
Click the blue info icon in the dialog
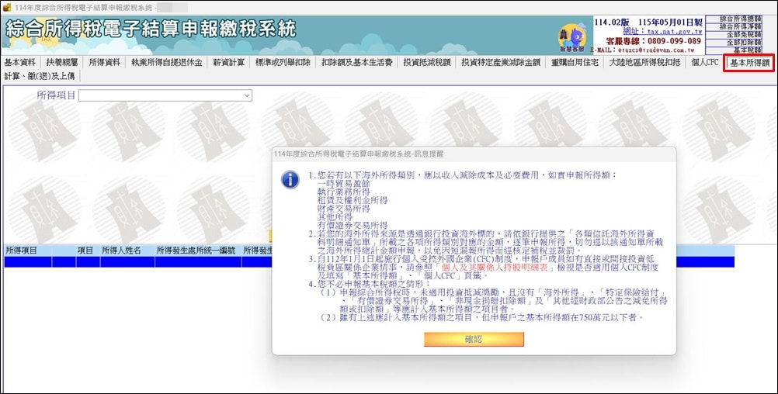pos(290,180)
